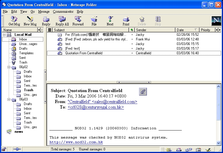The width and height of the screenshot is (223, 153).
Task: Click the Reply All toolbar icon
Action: (62, 21)
